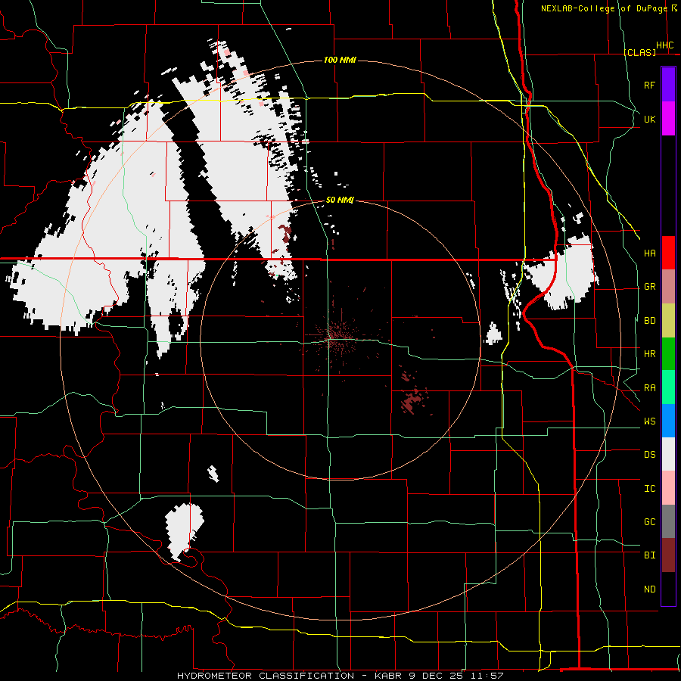Click the UK legend label
Viewport: 681px width, 681px height.
click(649, 119)
